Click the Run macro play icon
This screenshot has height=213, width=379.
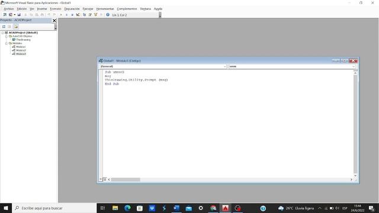click(61, 15)
